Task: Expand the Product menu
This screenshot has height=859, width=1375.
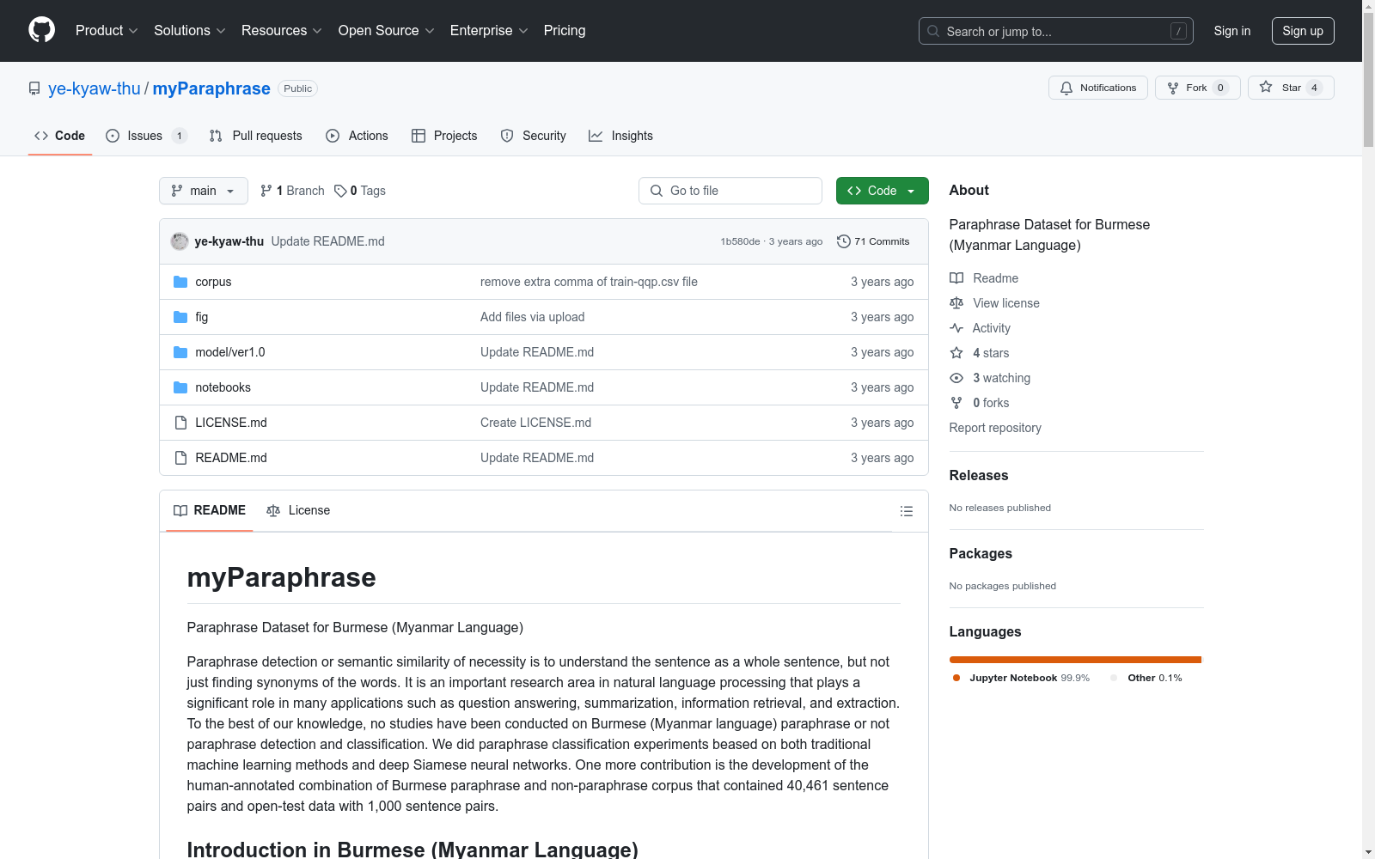Action: tap(107, 30)
